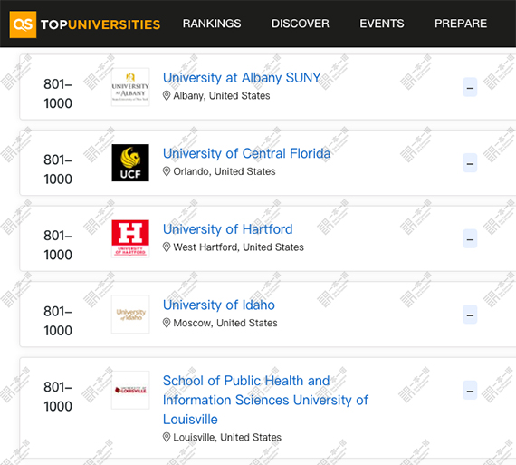
Task: Click the University of Louisville logo
Action: [x=130, y=390]
